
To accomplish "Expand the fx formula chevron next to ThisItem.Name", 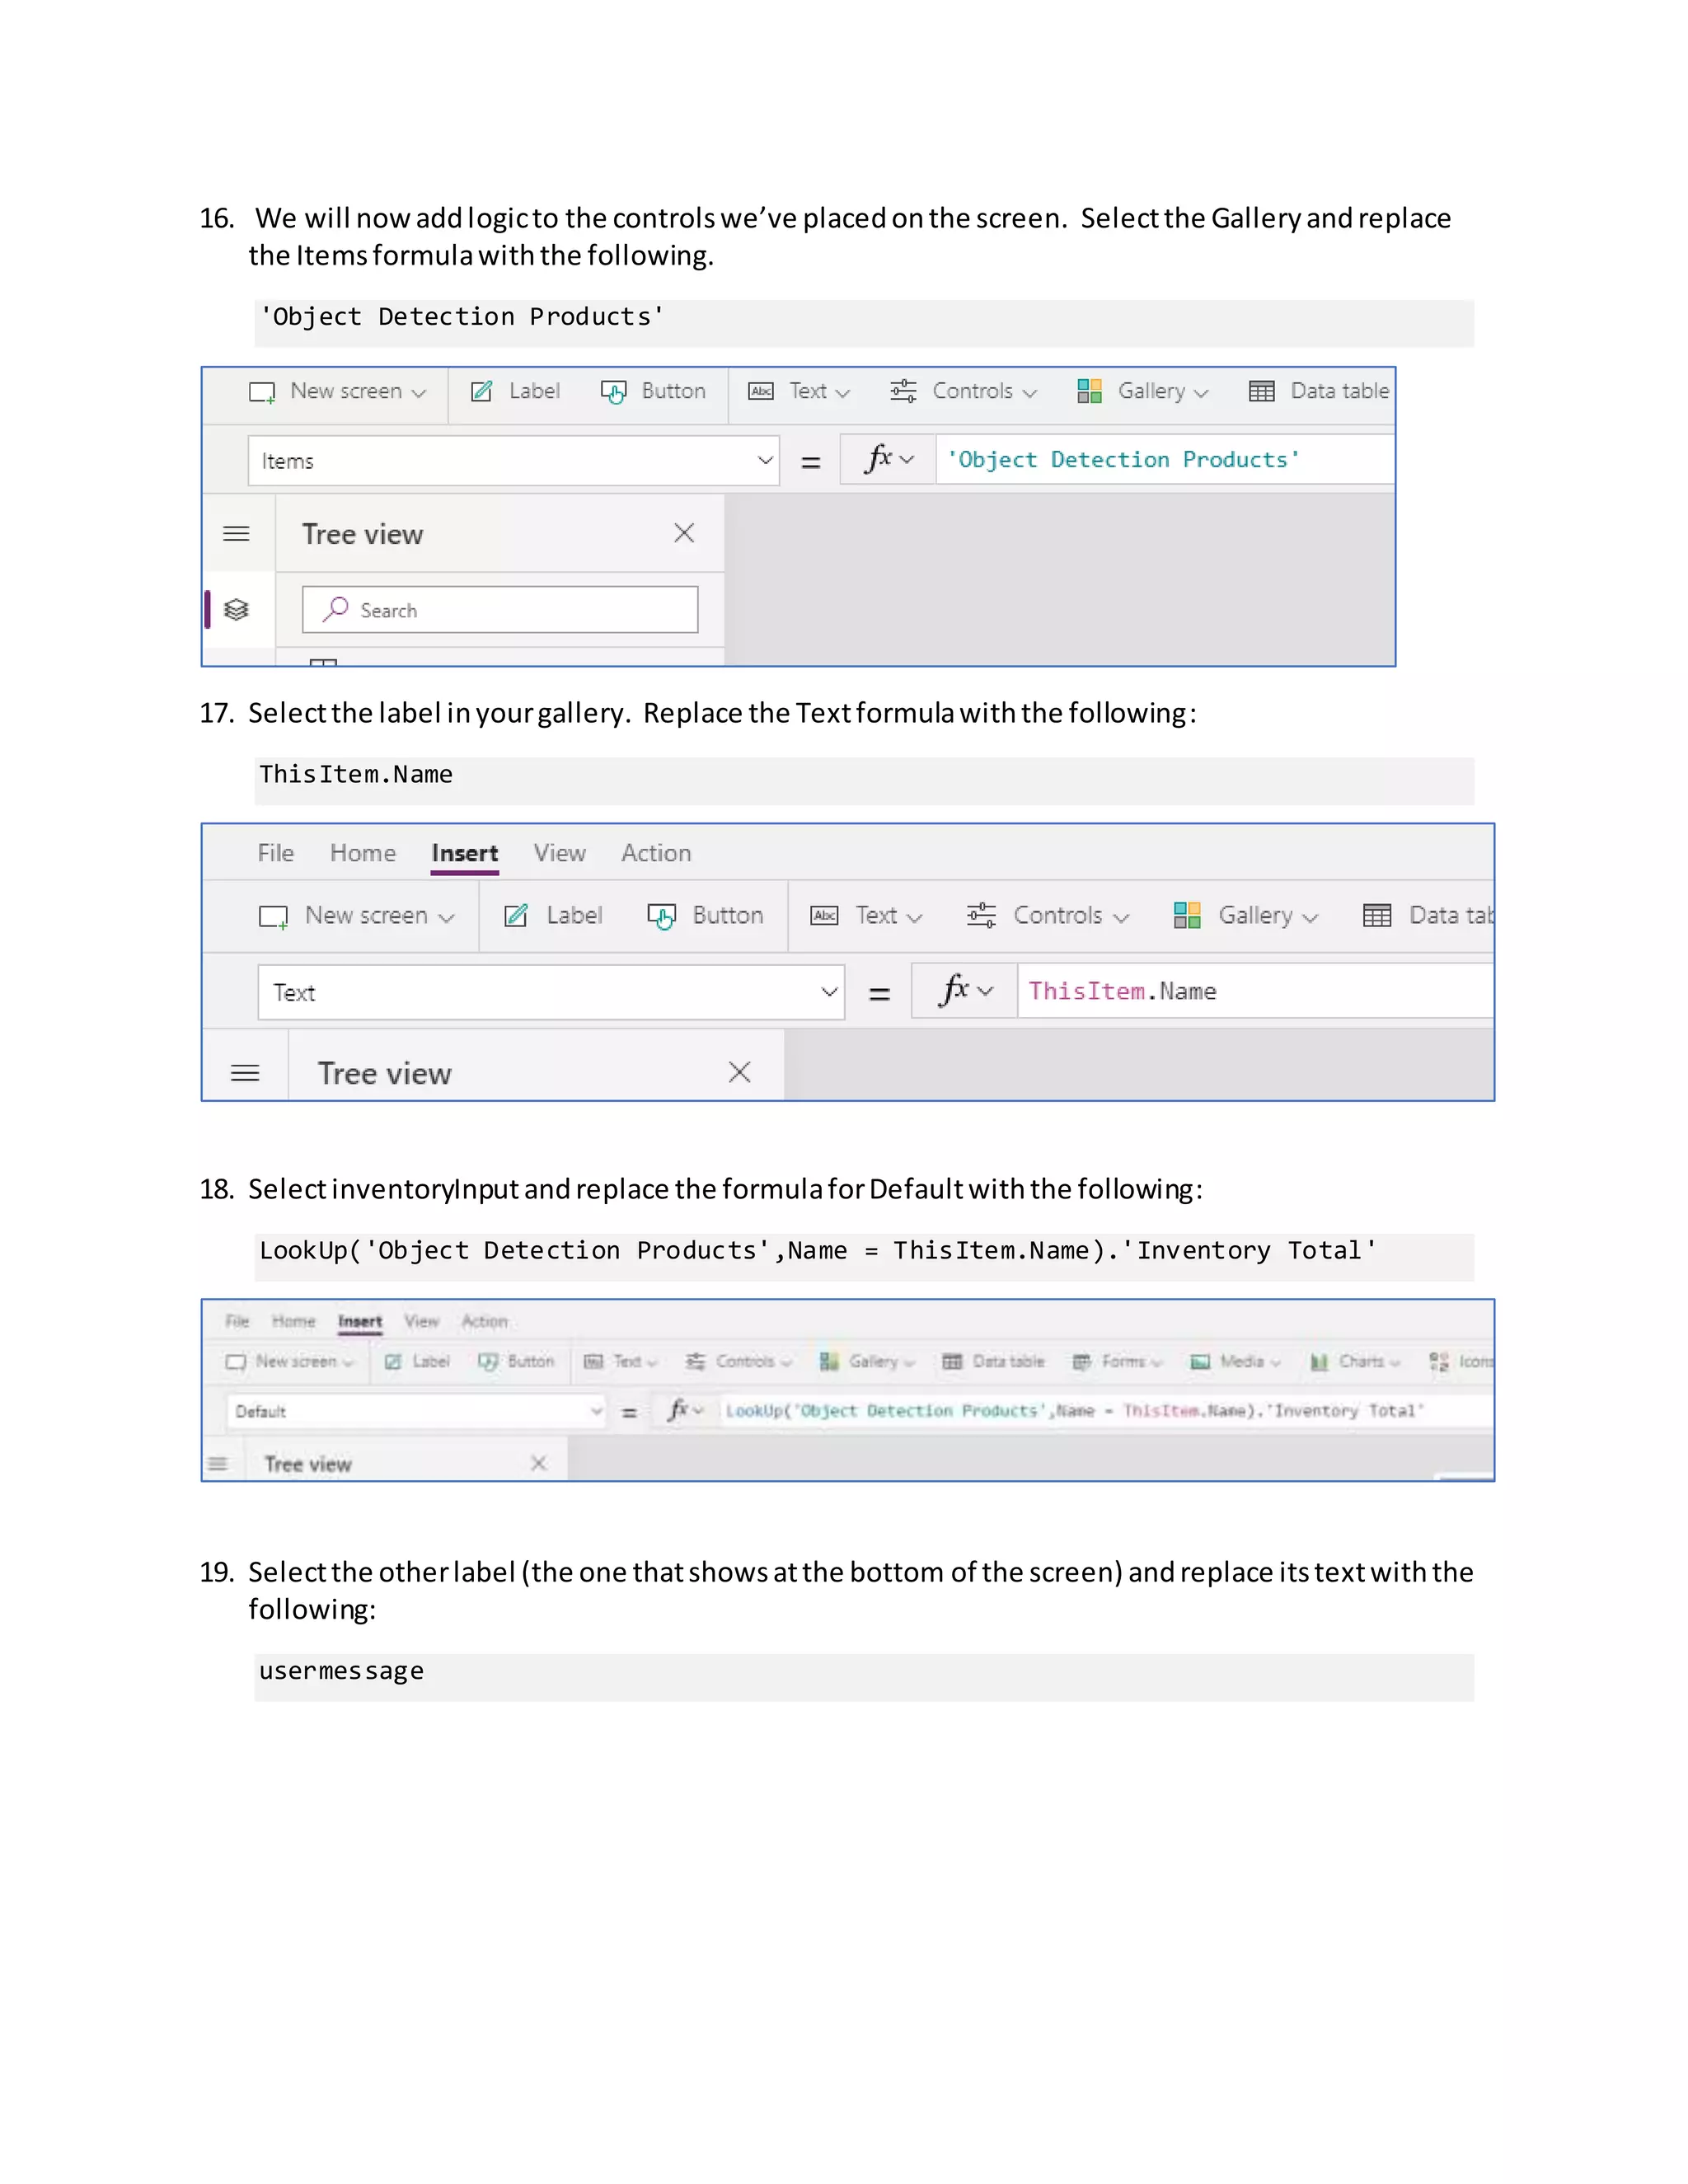I will 986,991.
